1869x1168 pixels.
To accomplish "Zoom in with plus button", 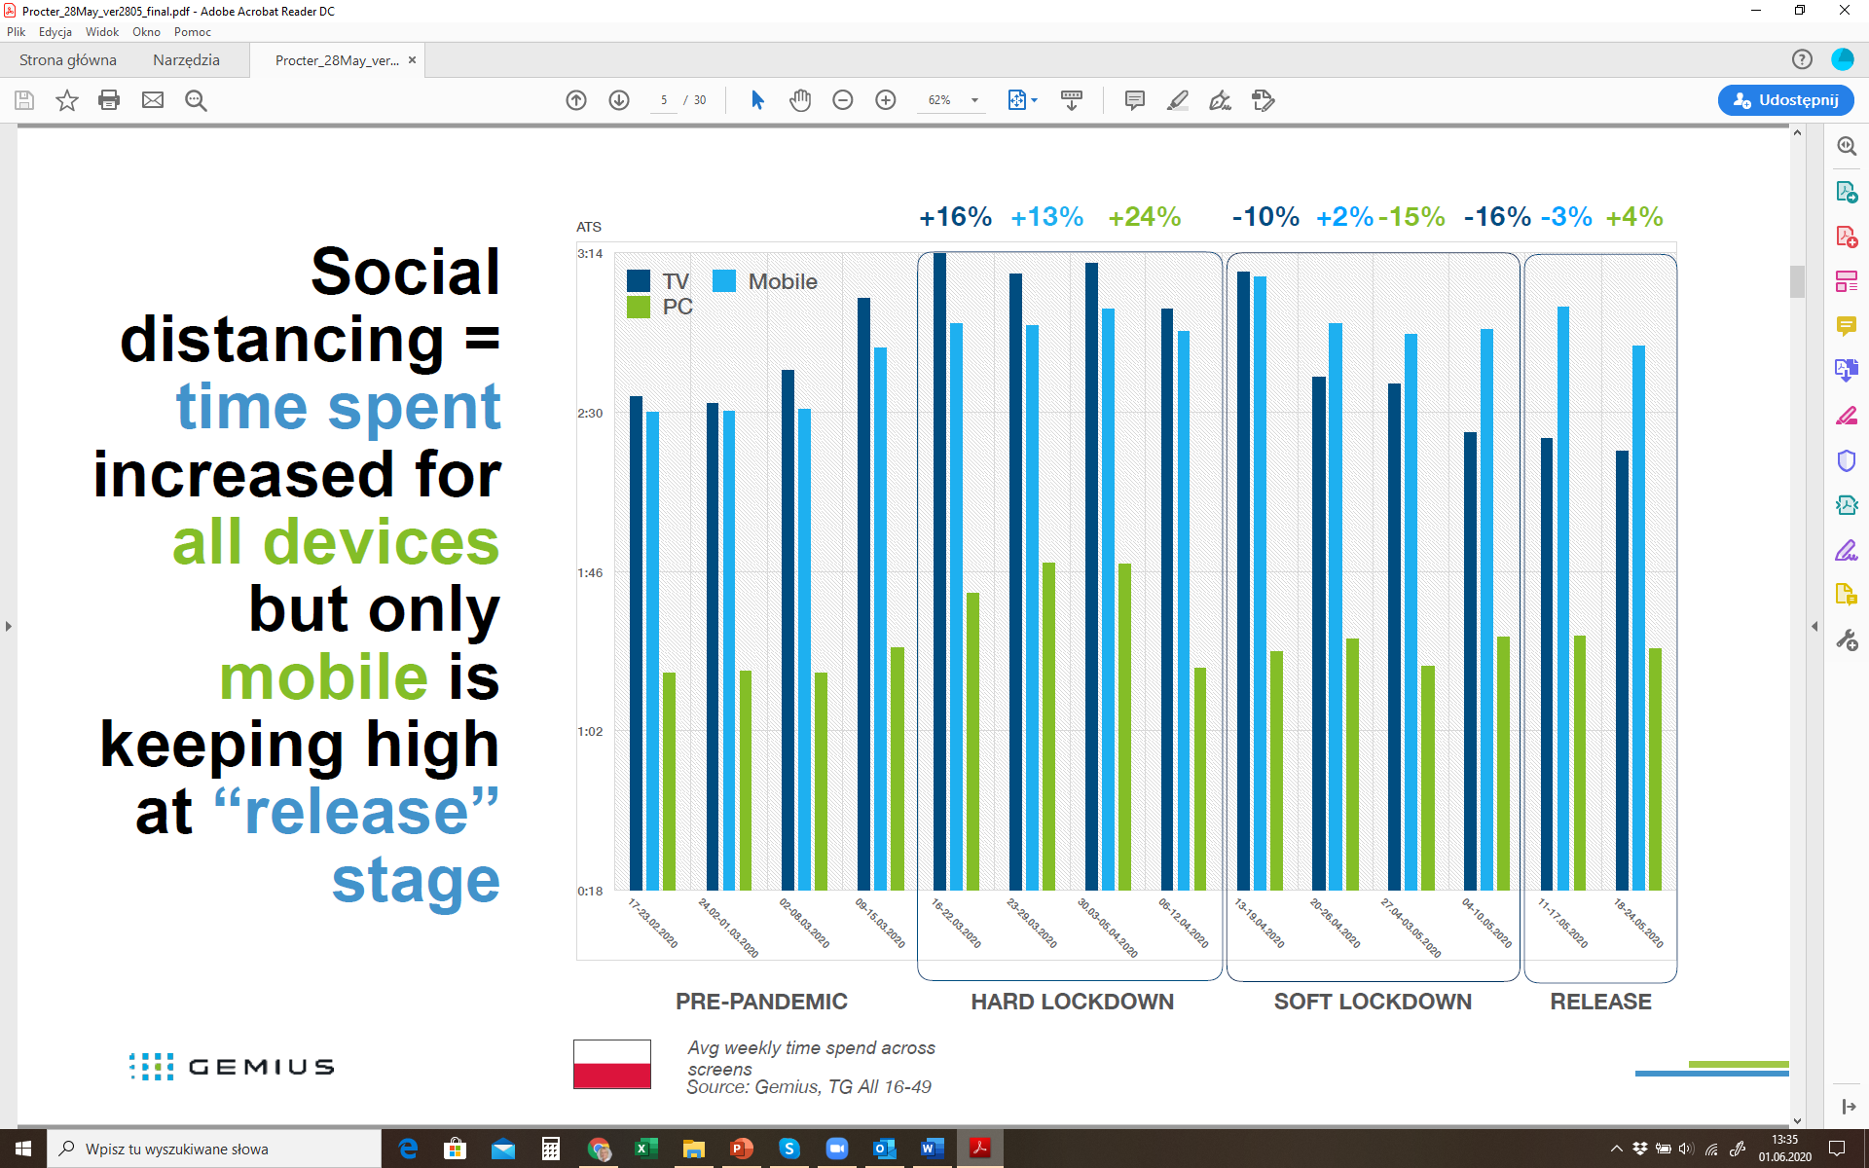I will (886, 100).
